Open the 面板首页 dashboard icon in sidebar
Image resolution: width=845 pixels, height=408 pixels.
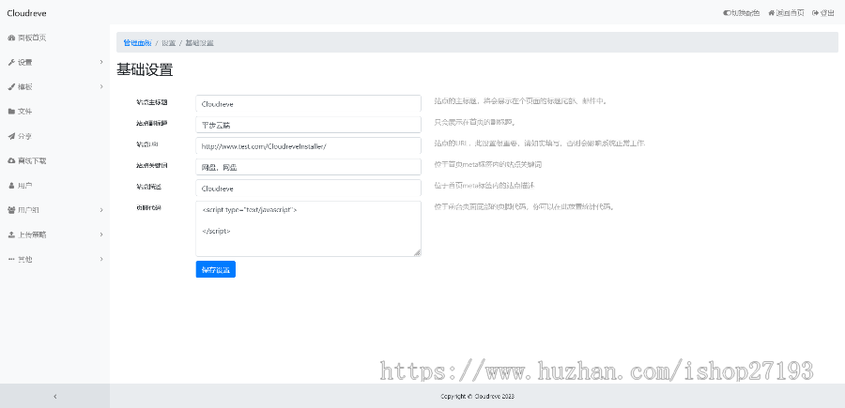click(x=11, y=38)
